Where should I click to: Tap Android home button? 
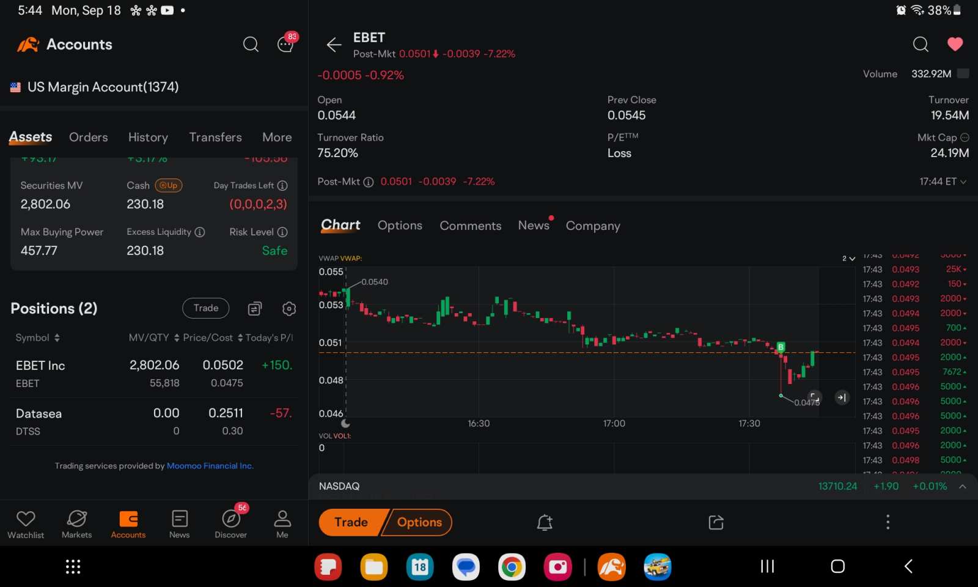pos(838,566)
